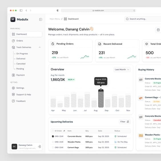Click the 50.2% growth badge
The width and height of the screenshot is (161, 161).
[71, 80]
